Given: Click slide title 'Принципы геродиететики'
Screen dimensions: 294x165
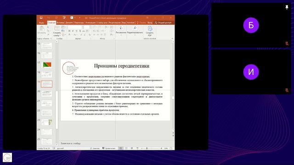Looking at the screenshot, I should point(121,66).
